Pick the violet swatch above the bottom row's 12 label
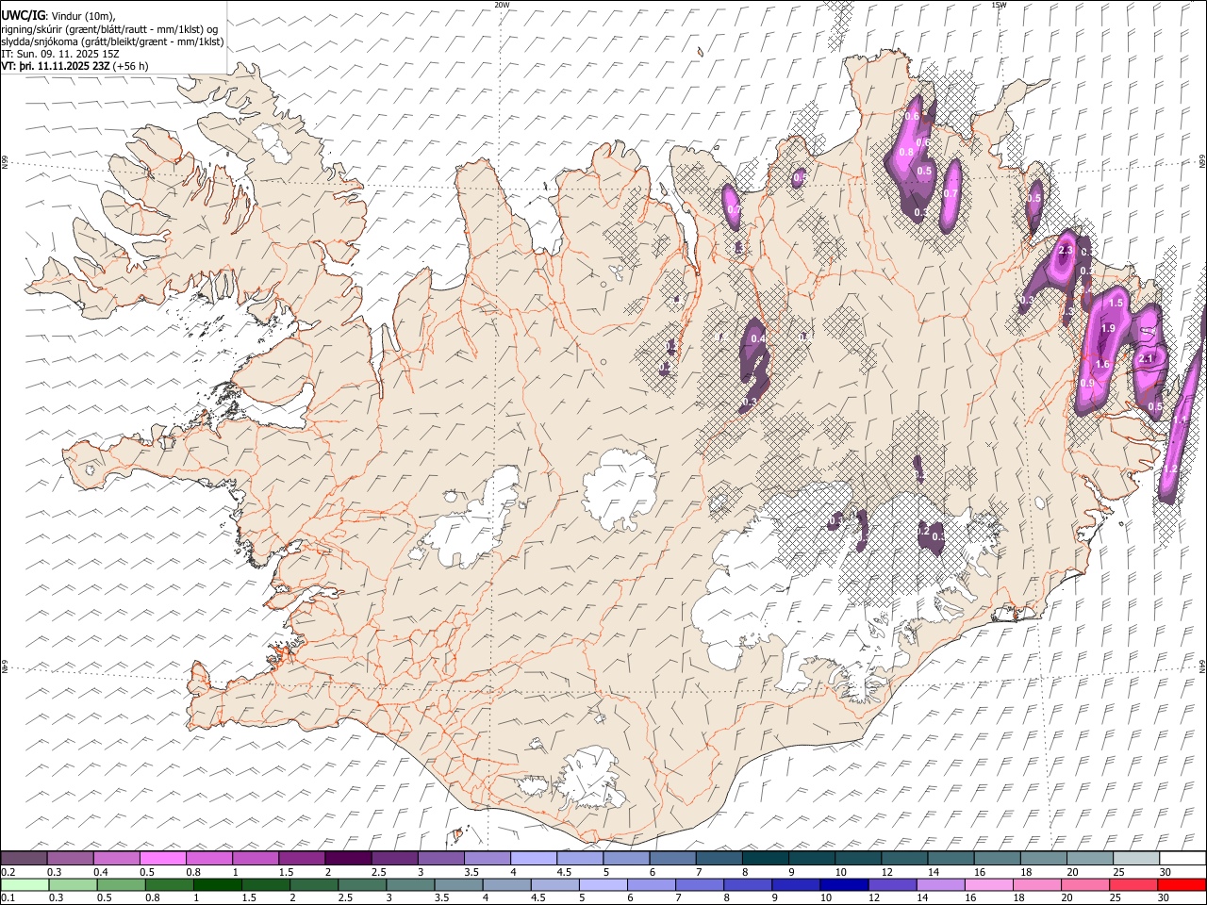Viewport: 1207px width, 905px height. 891,884
